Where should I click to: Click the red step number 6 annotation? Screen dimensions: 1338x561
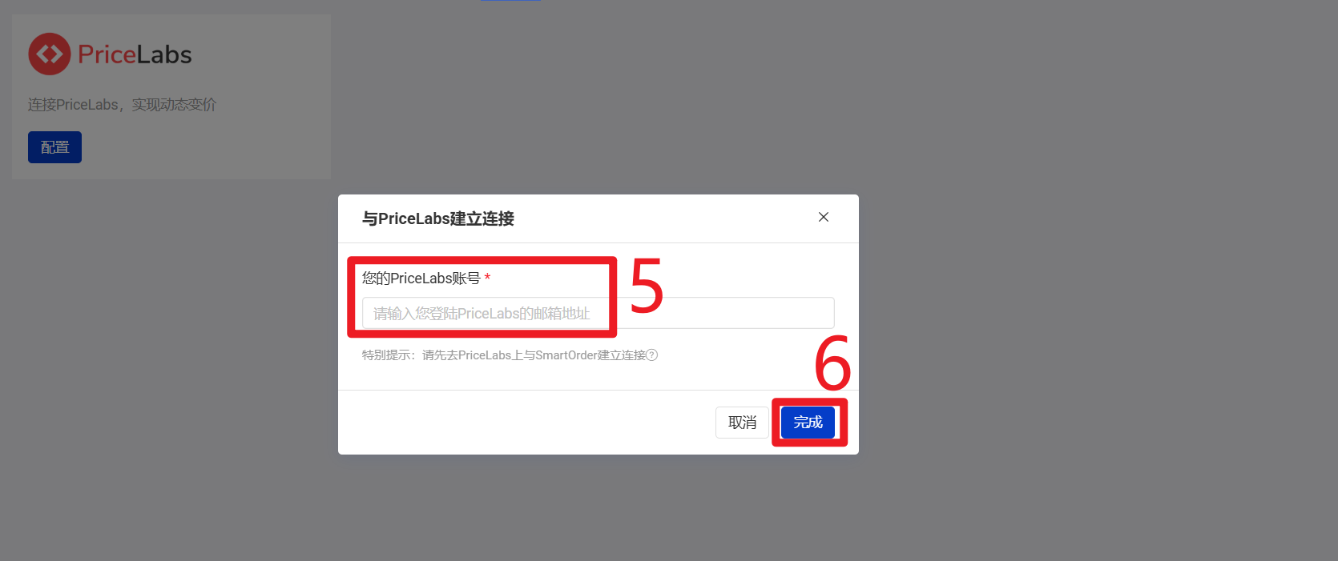(x=832, y=363)
